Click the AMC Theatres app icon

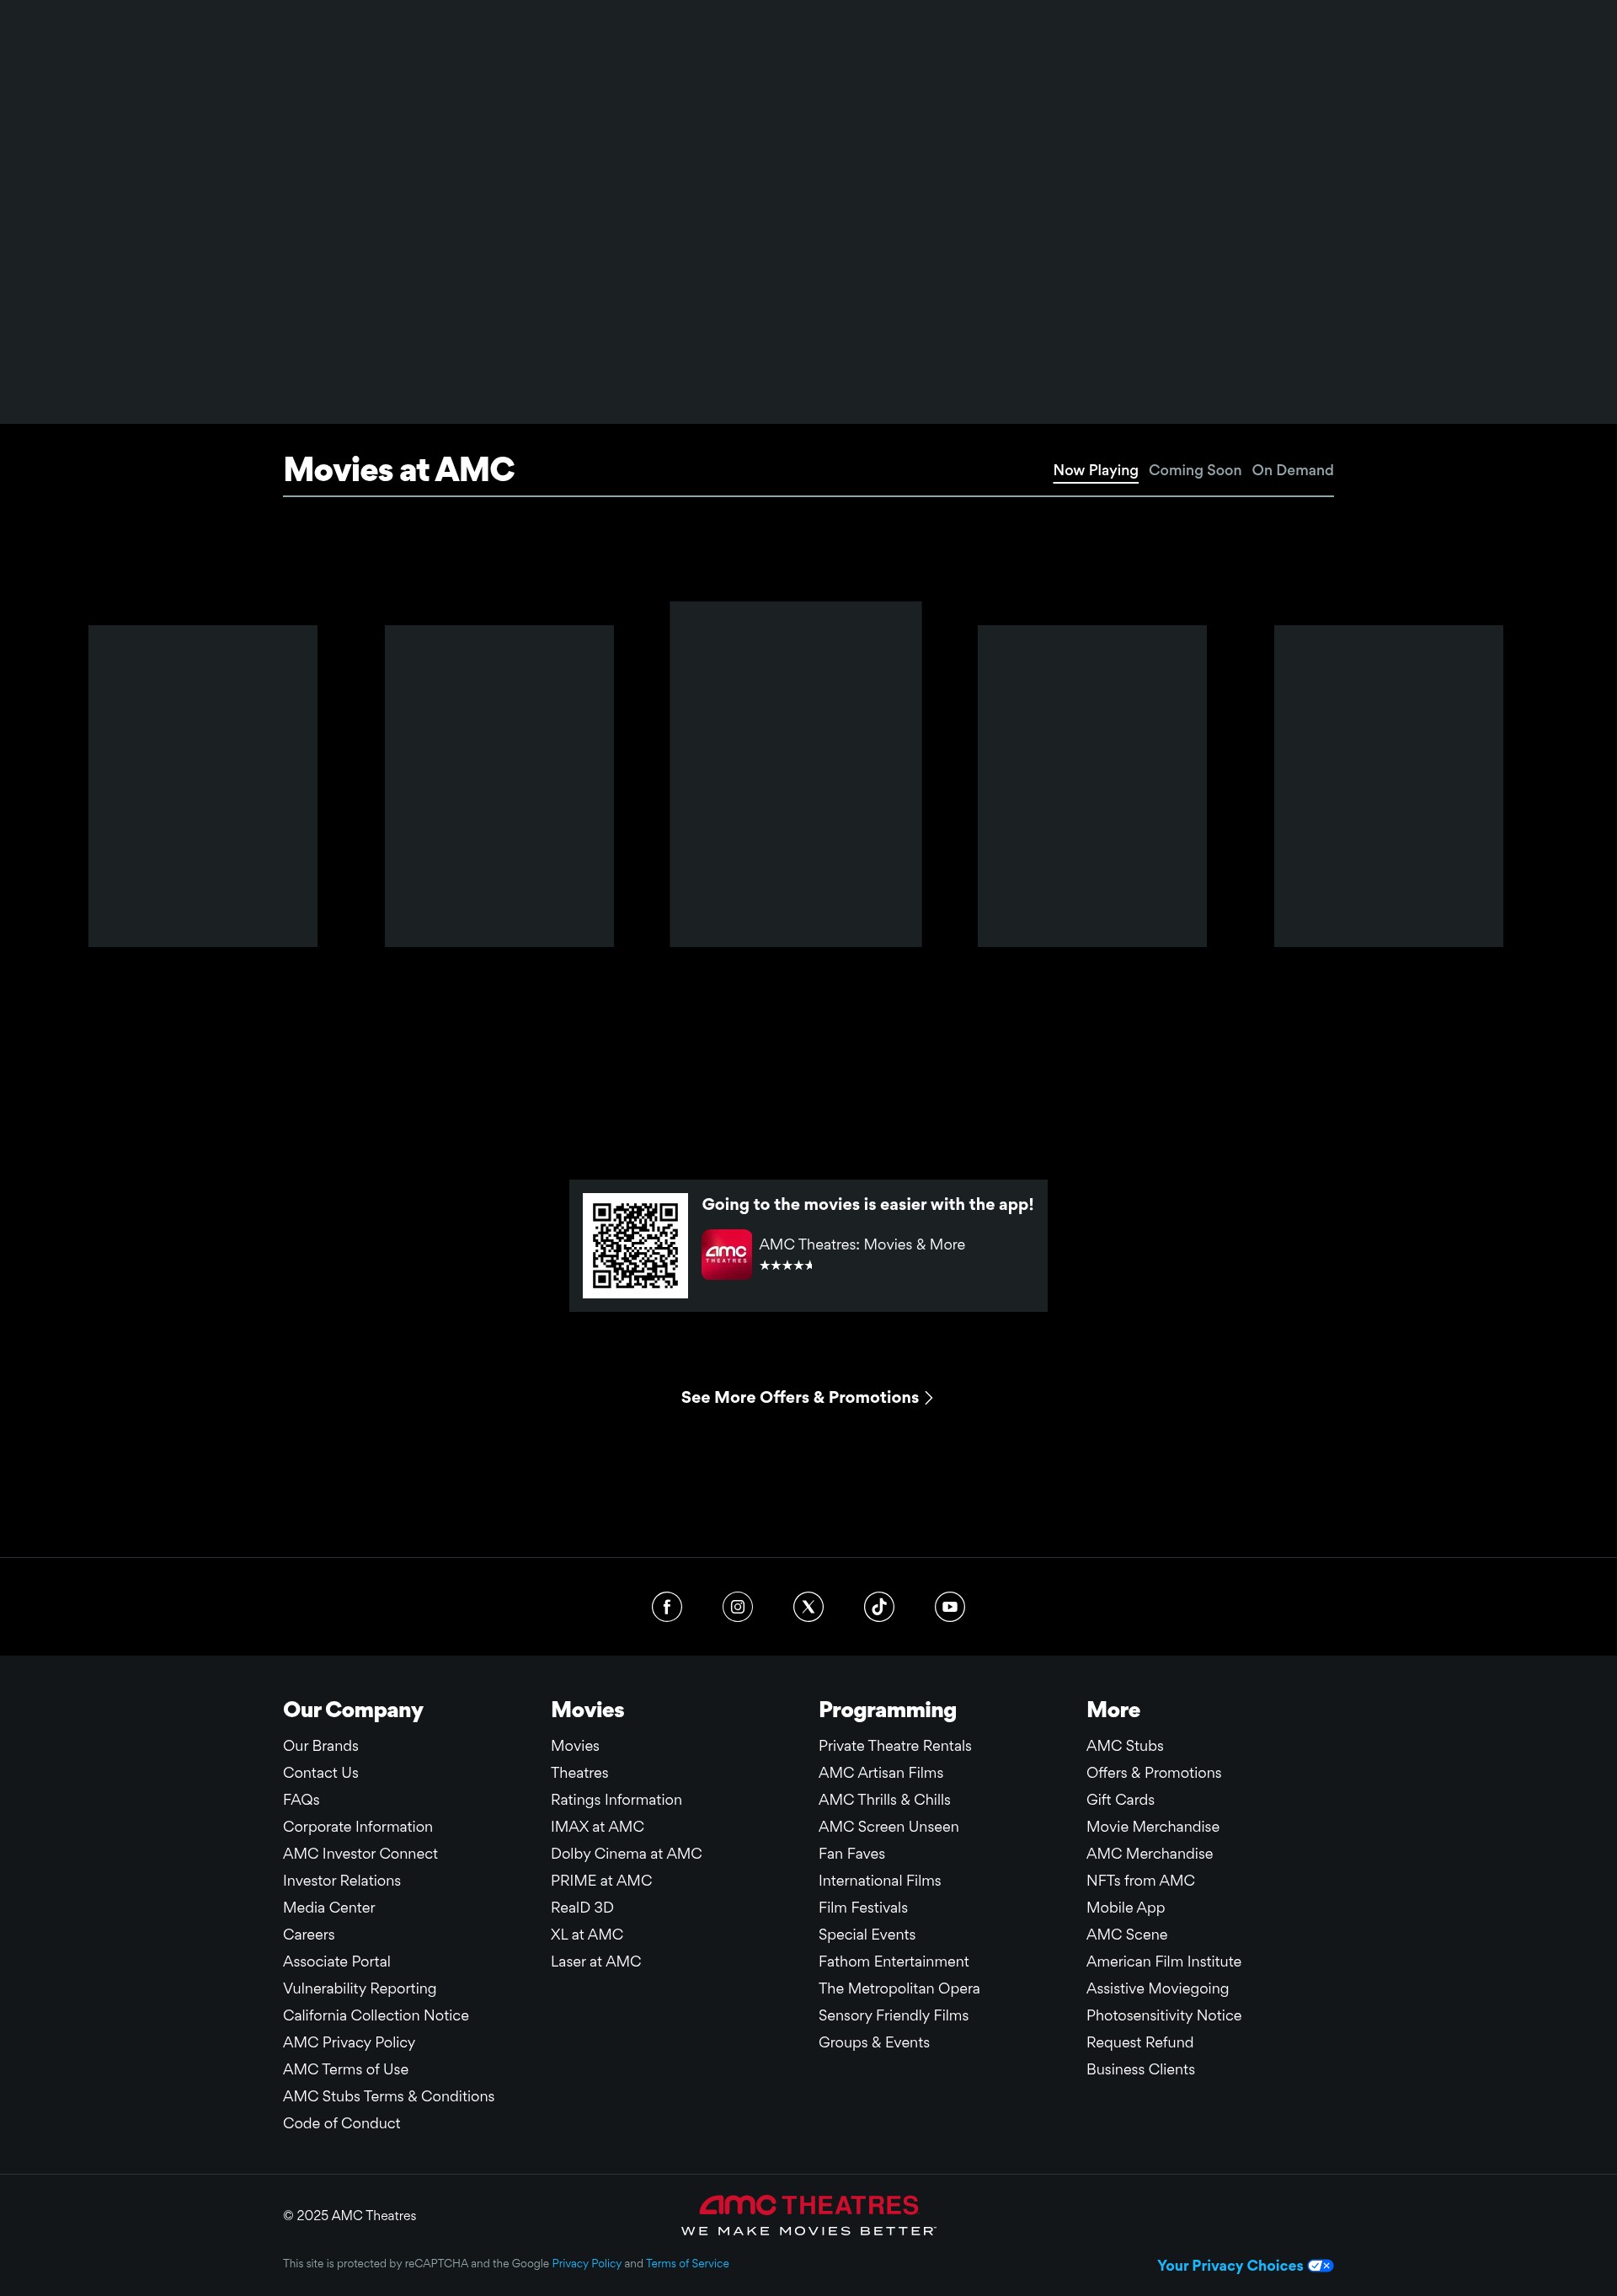(x=727, y=1254)
